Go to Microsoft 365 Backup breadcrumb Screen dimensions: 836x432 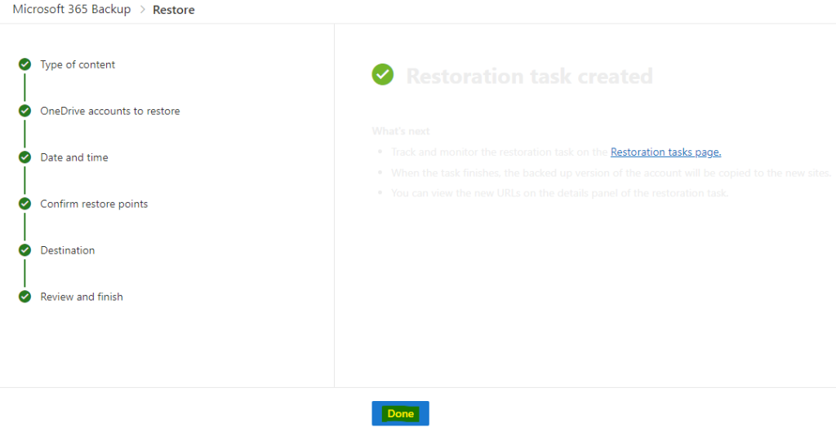72,10
